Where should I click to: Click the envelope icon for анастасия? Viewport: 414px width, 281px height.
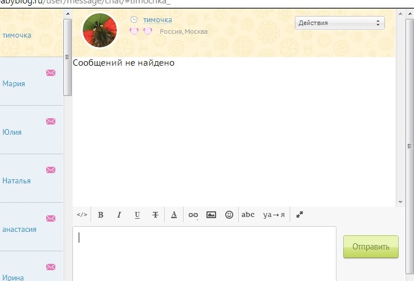pyautogui.click(x=51, y=218)
